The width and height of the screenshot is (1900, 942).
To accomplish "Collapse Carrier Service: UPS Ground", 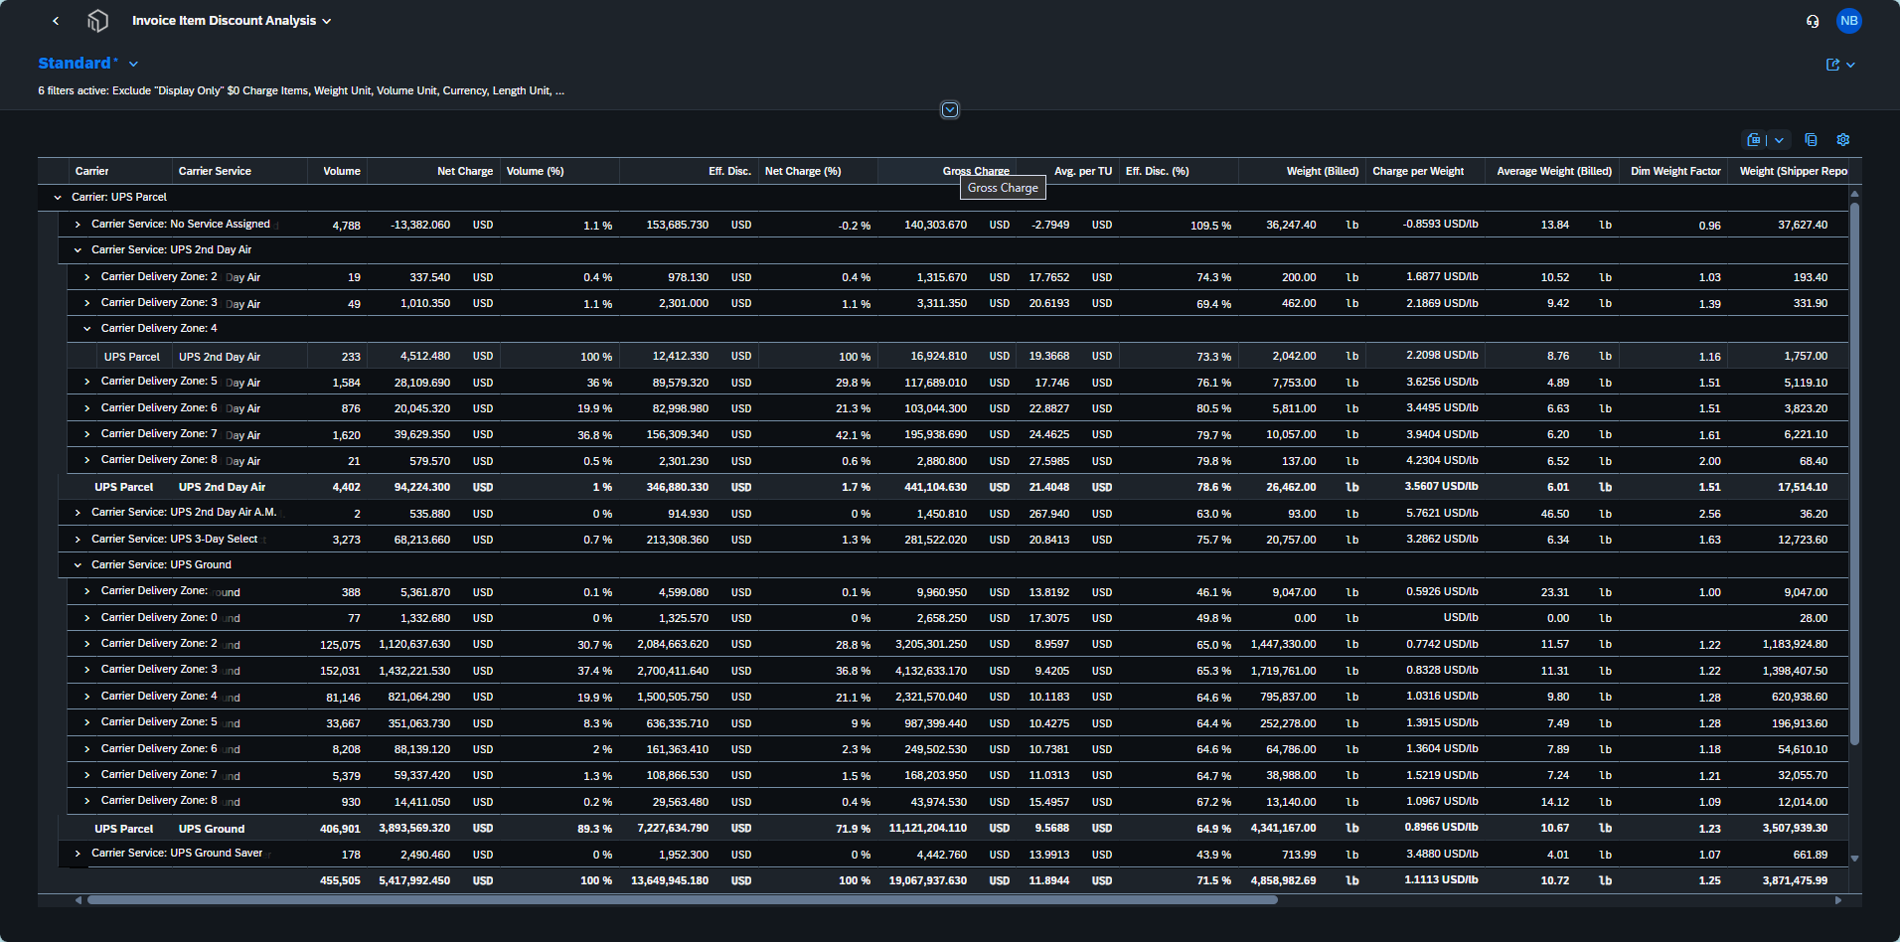I will coord(78,565).
